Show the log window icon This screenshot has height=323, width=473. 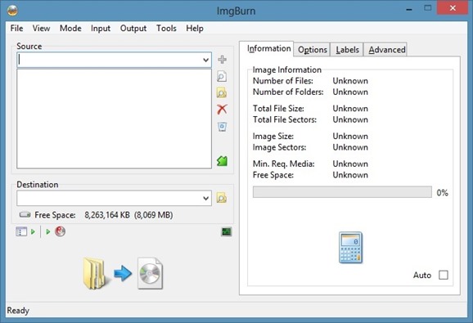click(226, 231)
